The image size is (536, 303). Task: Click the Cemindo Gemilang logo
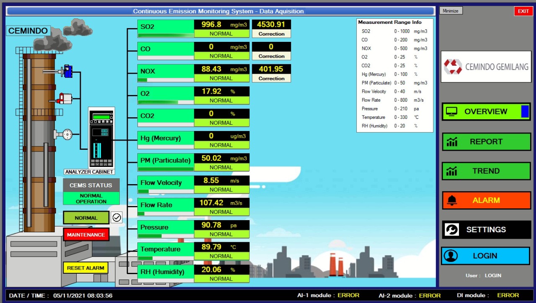pos(486,67)
